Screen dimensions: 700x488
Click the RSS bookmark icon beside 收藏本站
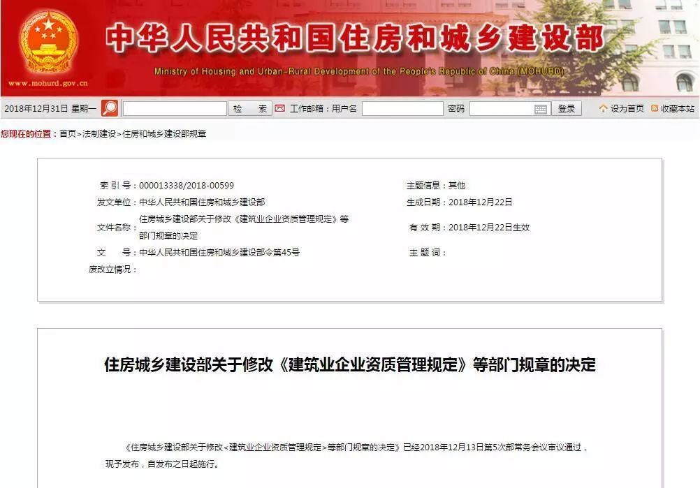click(655, 108)
